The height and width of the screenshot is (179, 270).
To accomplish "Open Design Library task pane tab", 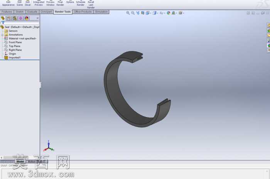I will pyautogui.click(x=268, y=30).
